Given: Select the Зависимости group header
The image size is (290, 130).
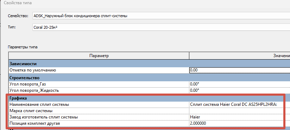Looking at the screenshot, I should [x=149, y=64].
